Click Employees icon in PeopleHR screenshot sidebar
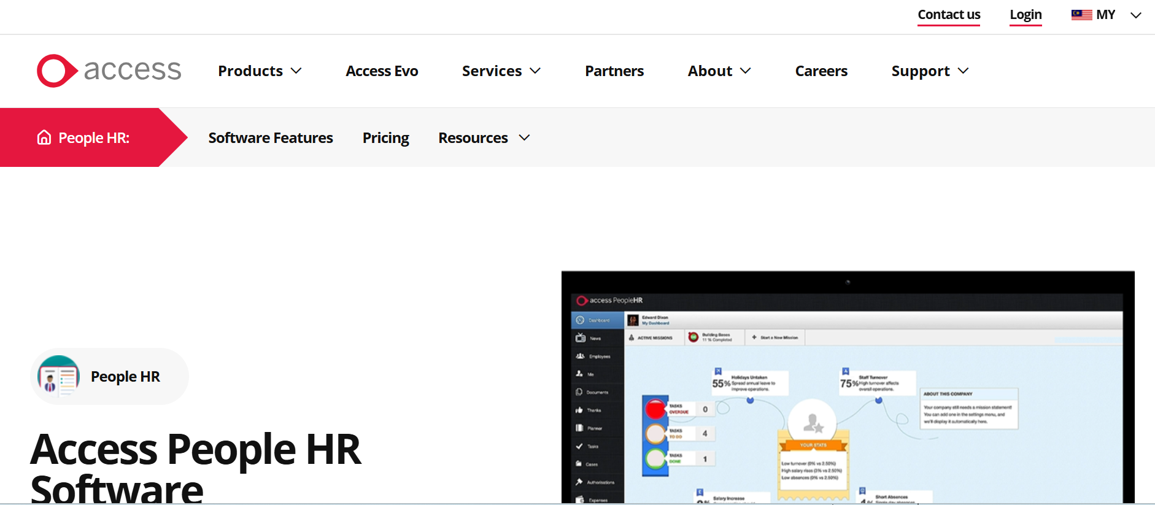The height and width of the screenshot is (505, 1155). (x=580, y=356)
